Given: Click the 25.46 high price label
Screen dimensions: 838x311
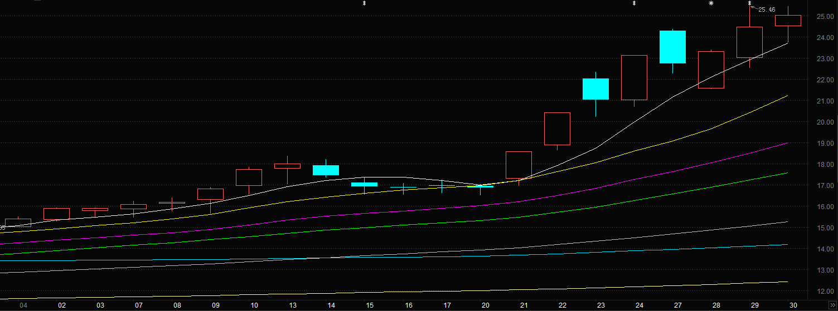Looking at the screenshot, I should (767, 9).
